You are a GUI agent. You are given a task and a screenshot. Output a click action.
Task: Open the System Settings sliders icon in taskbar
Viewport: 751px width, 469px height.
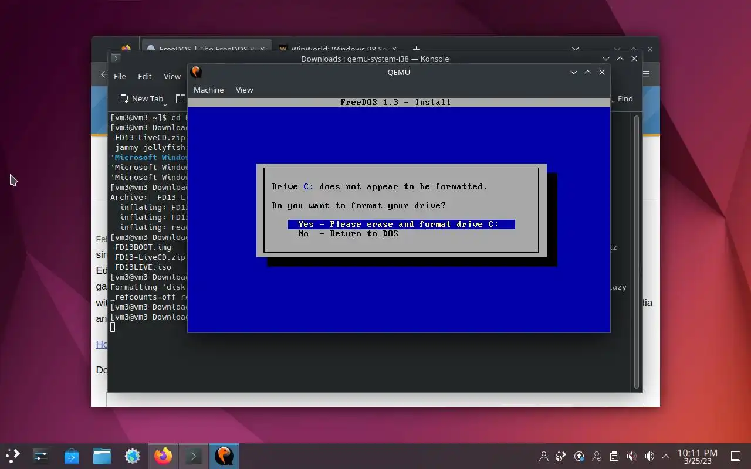[x=41, y=456]
